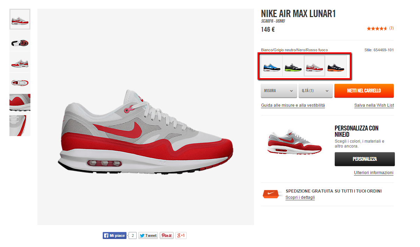Choose the black and orange shoe colorway
This screenshot has height=247, width=420.
(x=336, y=66)
